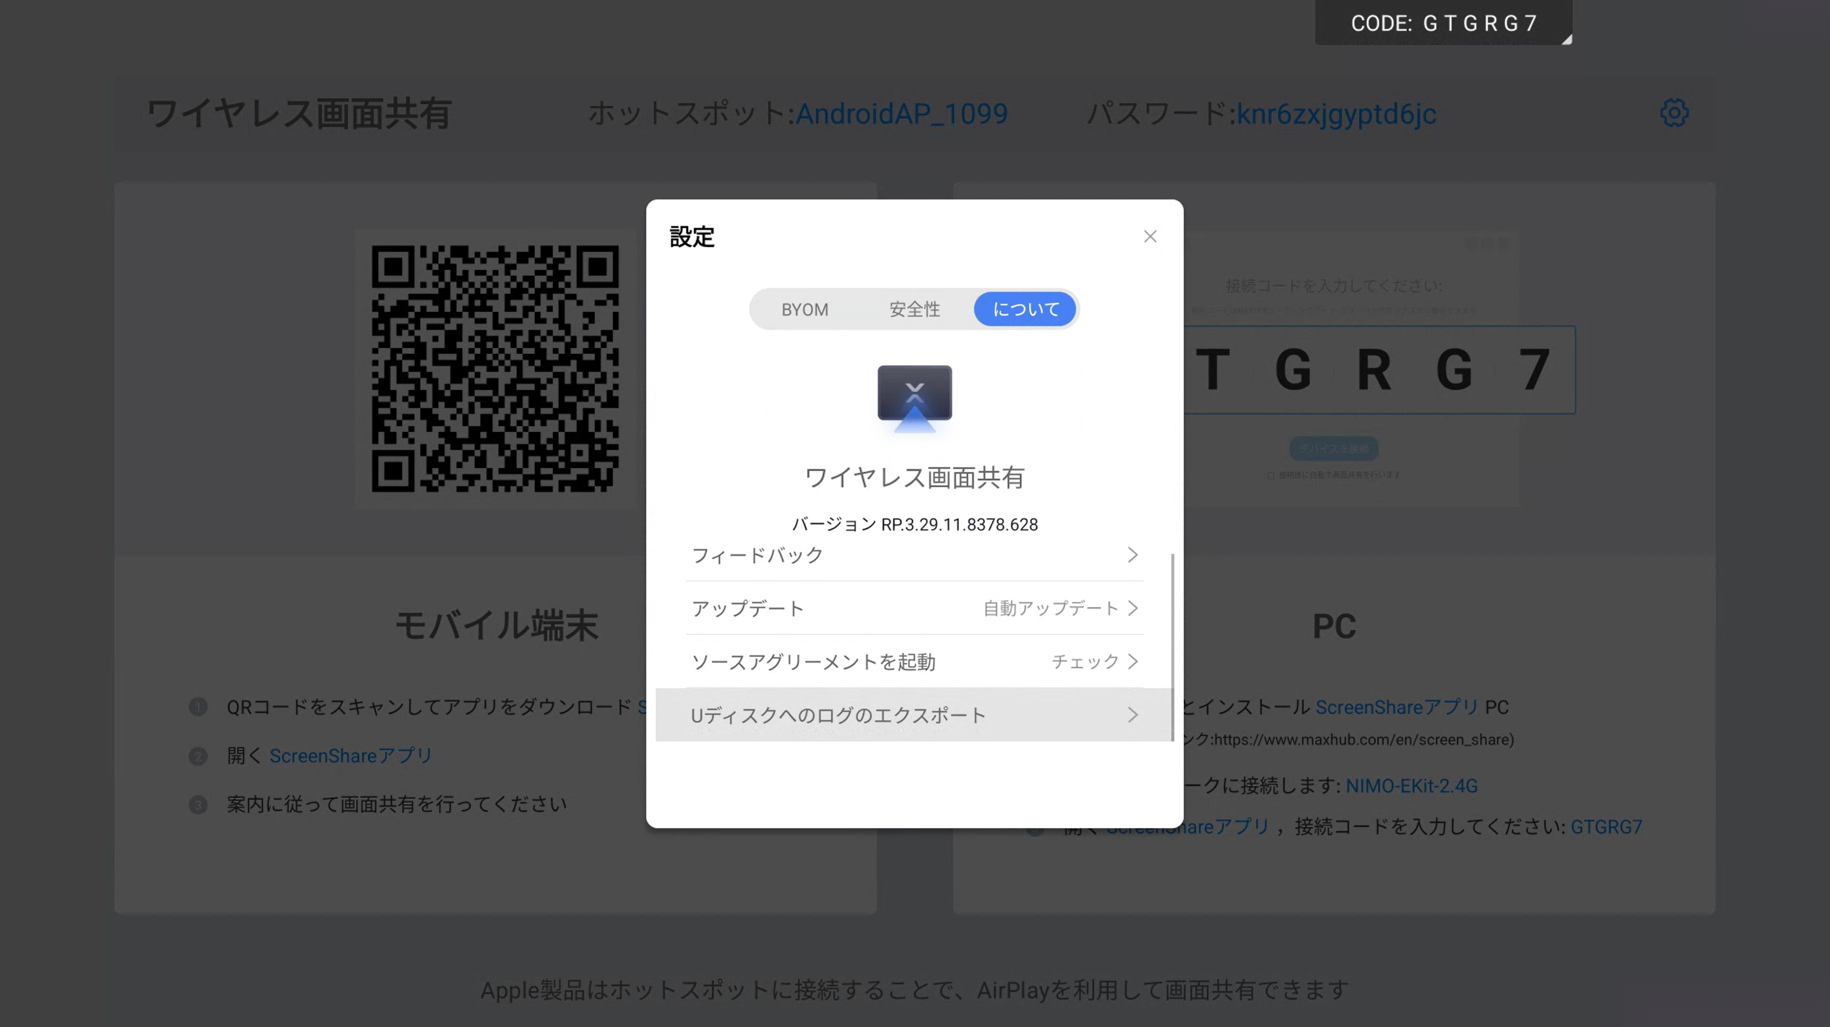Open the ScreenShareアプリ PC install link
The height and width of the screenshot is (1027, 1830).
click(x=1397, y=708)
